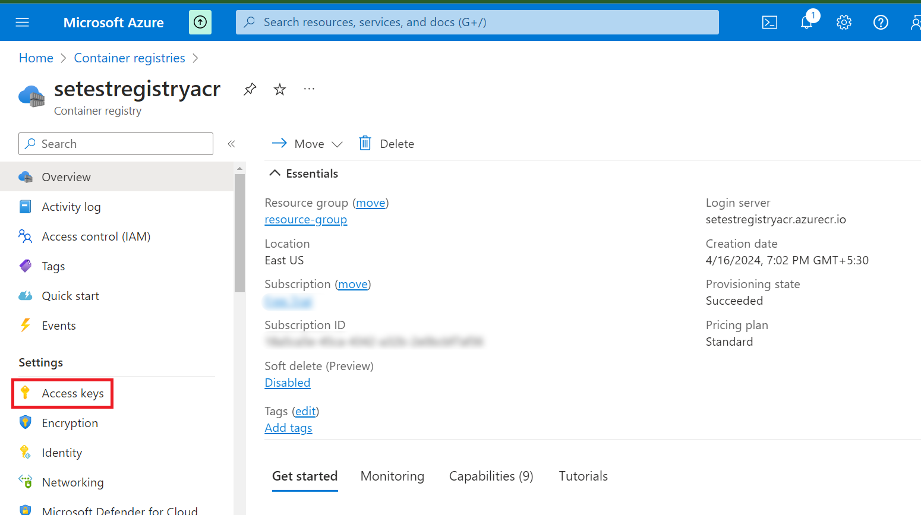The image size is (921, 515).
Task: Open the account feedback icon at top right
Action: pyautogui.click(x=916, y=23)
